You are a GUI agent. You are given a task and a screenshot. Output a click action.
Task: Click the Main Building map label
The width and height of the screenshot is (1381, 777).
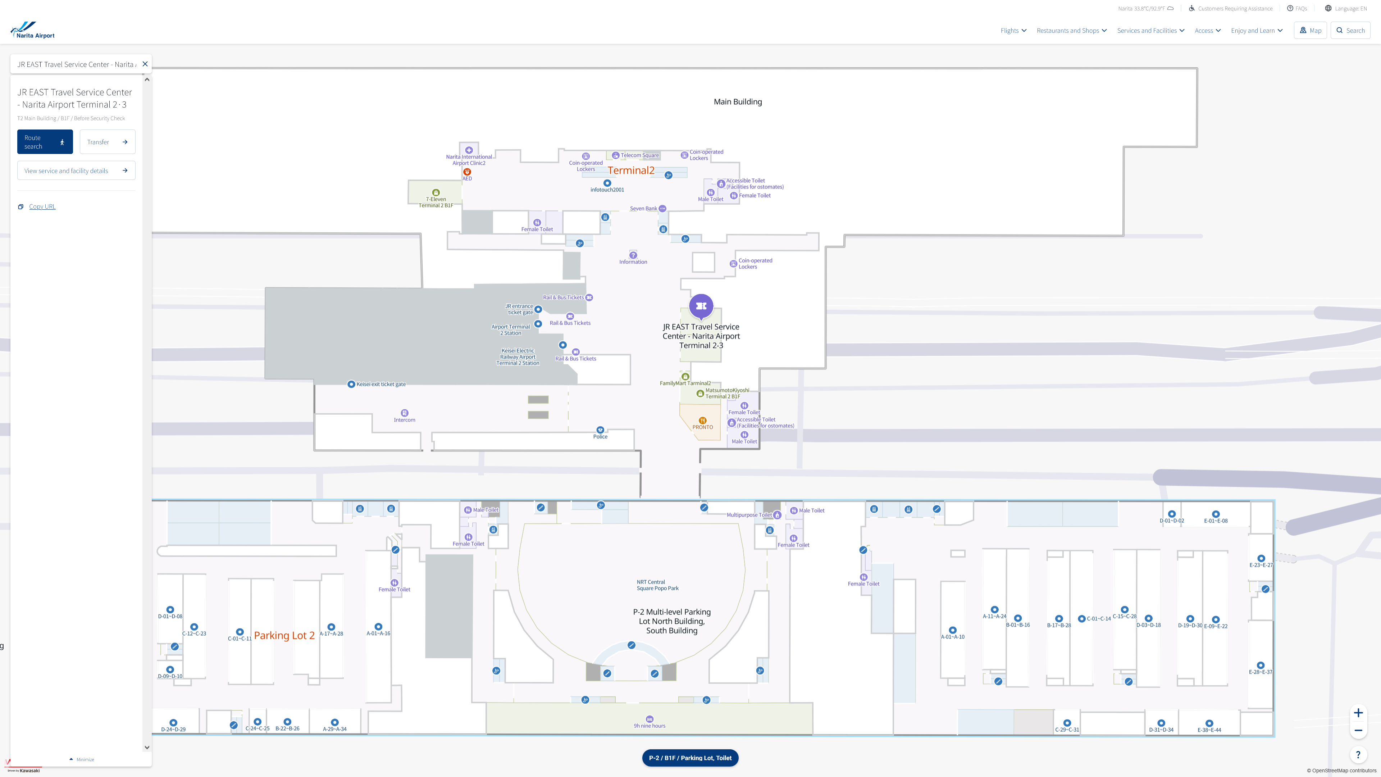click(x=738, y=102)
